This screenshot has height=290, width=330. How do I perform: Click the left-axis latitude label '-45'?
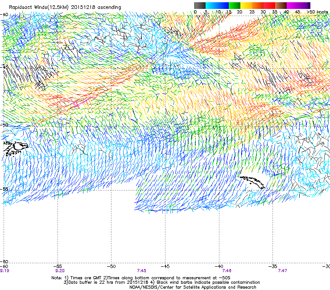pyautogui.click(x=4, y=67)
